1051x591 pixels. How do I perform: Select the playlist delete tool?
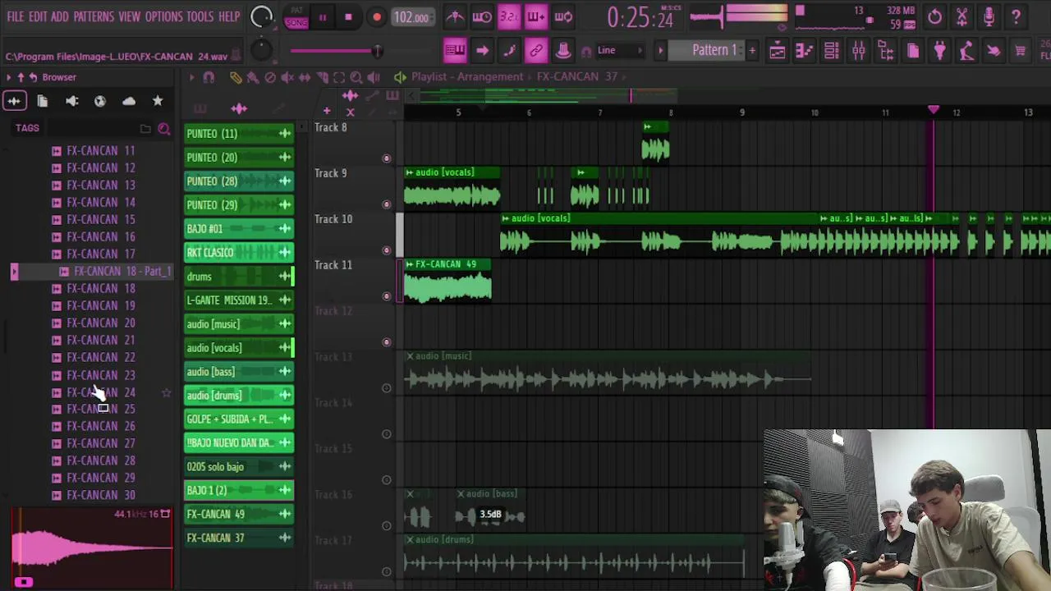coord(270,77)
